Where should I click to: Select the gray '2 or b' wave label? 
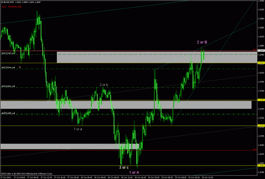pyautogui.click(x=104, y=85)
